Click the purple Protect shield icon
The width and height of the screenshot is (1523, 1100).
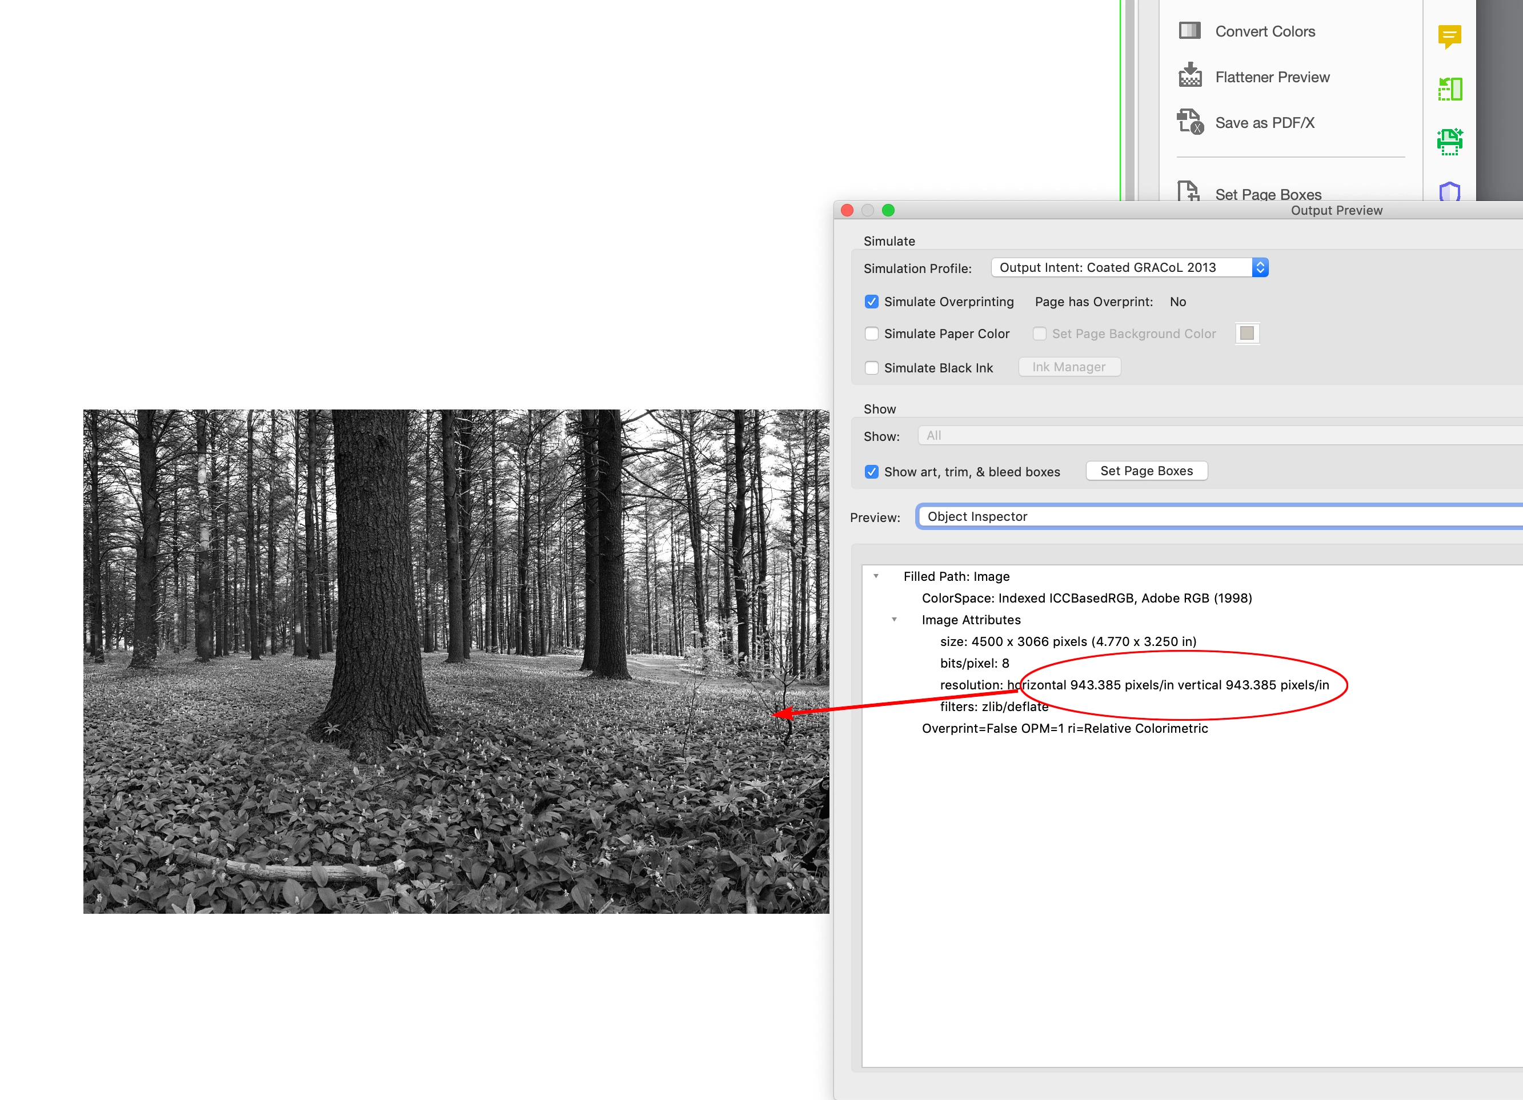click(1449, 192)
